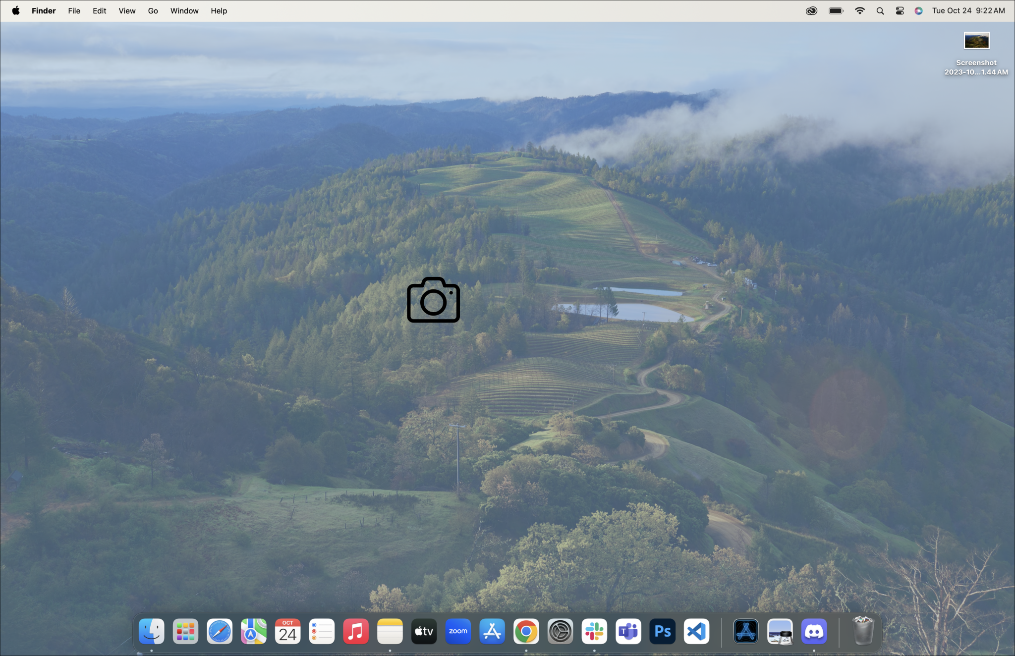Open the Zoom app in the Dock

[458, 631]
